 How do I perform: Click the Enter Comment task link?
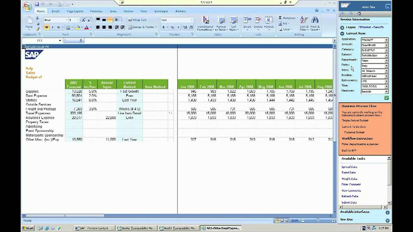(x=351, y=185)
